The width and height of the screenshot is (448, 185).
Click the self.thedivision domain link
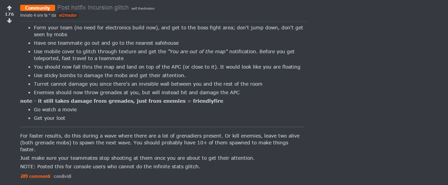click(x=143, y=8)
